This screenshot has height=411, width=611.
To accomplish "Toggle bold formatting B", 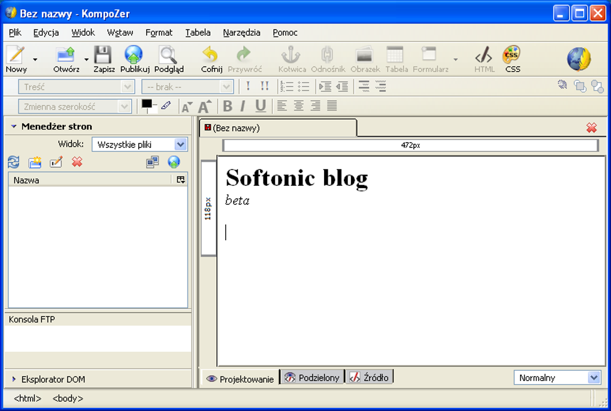I will tap(228, 106).
